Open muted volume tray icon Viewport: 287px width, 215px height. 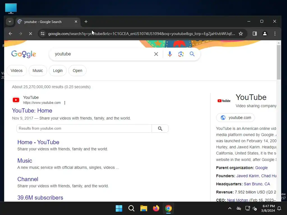click(254, 208)
